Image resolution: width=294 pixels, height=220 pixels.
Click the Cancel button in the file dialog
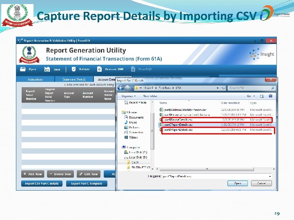pos(261,183)
